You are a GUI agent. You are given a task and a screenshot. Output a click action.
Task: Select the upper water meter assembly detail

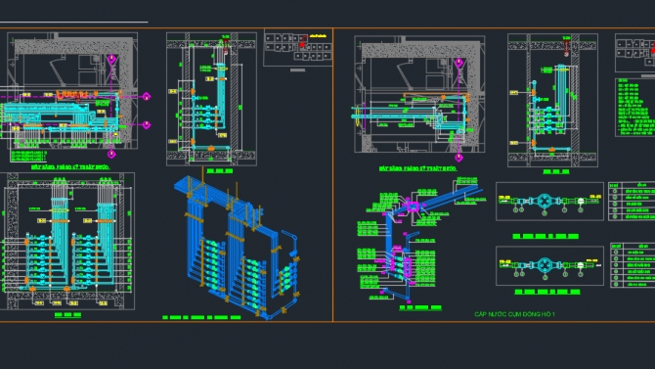pos(549,202)
